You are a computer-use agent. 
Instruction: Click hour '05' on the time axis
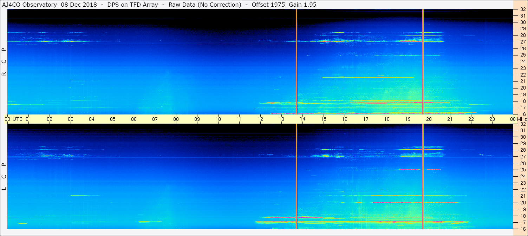pyautogui.click(x=113, y=119)
